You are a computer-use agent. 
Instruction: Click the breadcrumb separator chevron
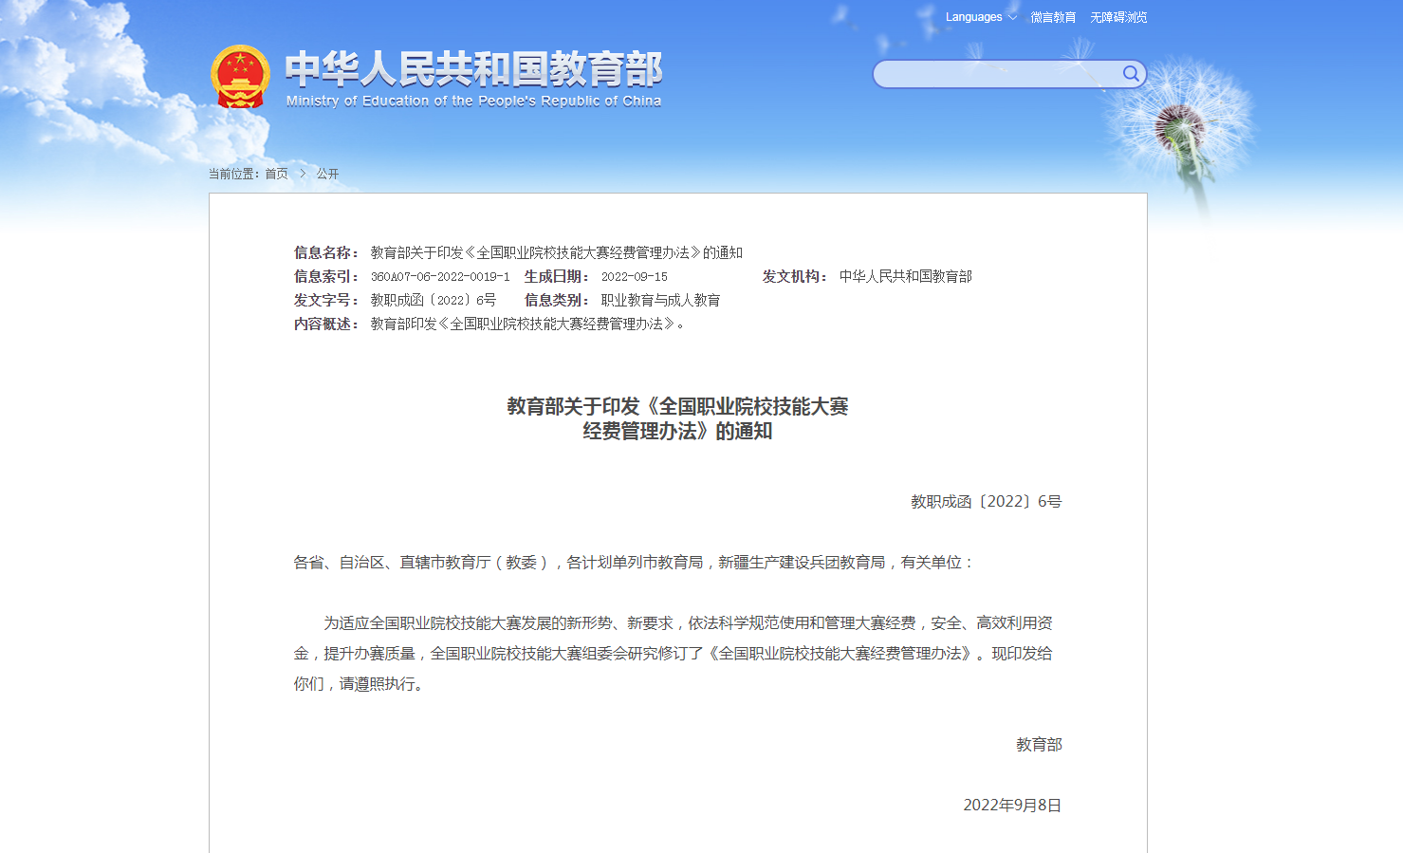coord(303,174)
